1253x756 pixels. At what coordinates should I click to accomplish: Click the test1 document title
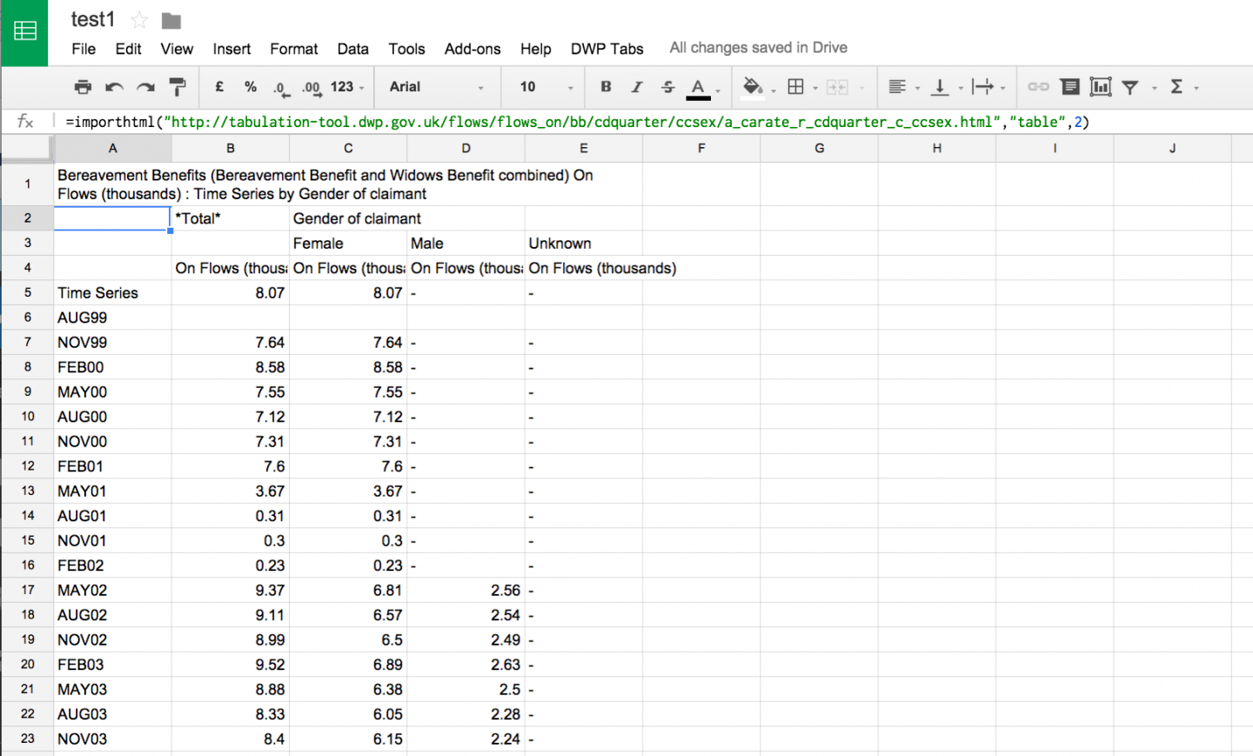click(x=92, y=19)
